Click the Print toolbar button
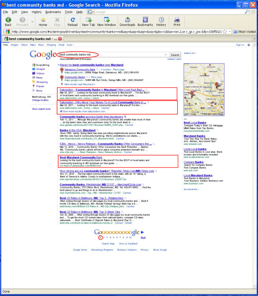Screen dimensions: 258x296 tap(177, 22)
